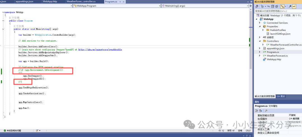Screen dimensions: 302x137
Task: Click the Solution Explorer search box
Action: (x=277, y=11)
